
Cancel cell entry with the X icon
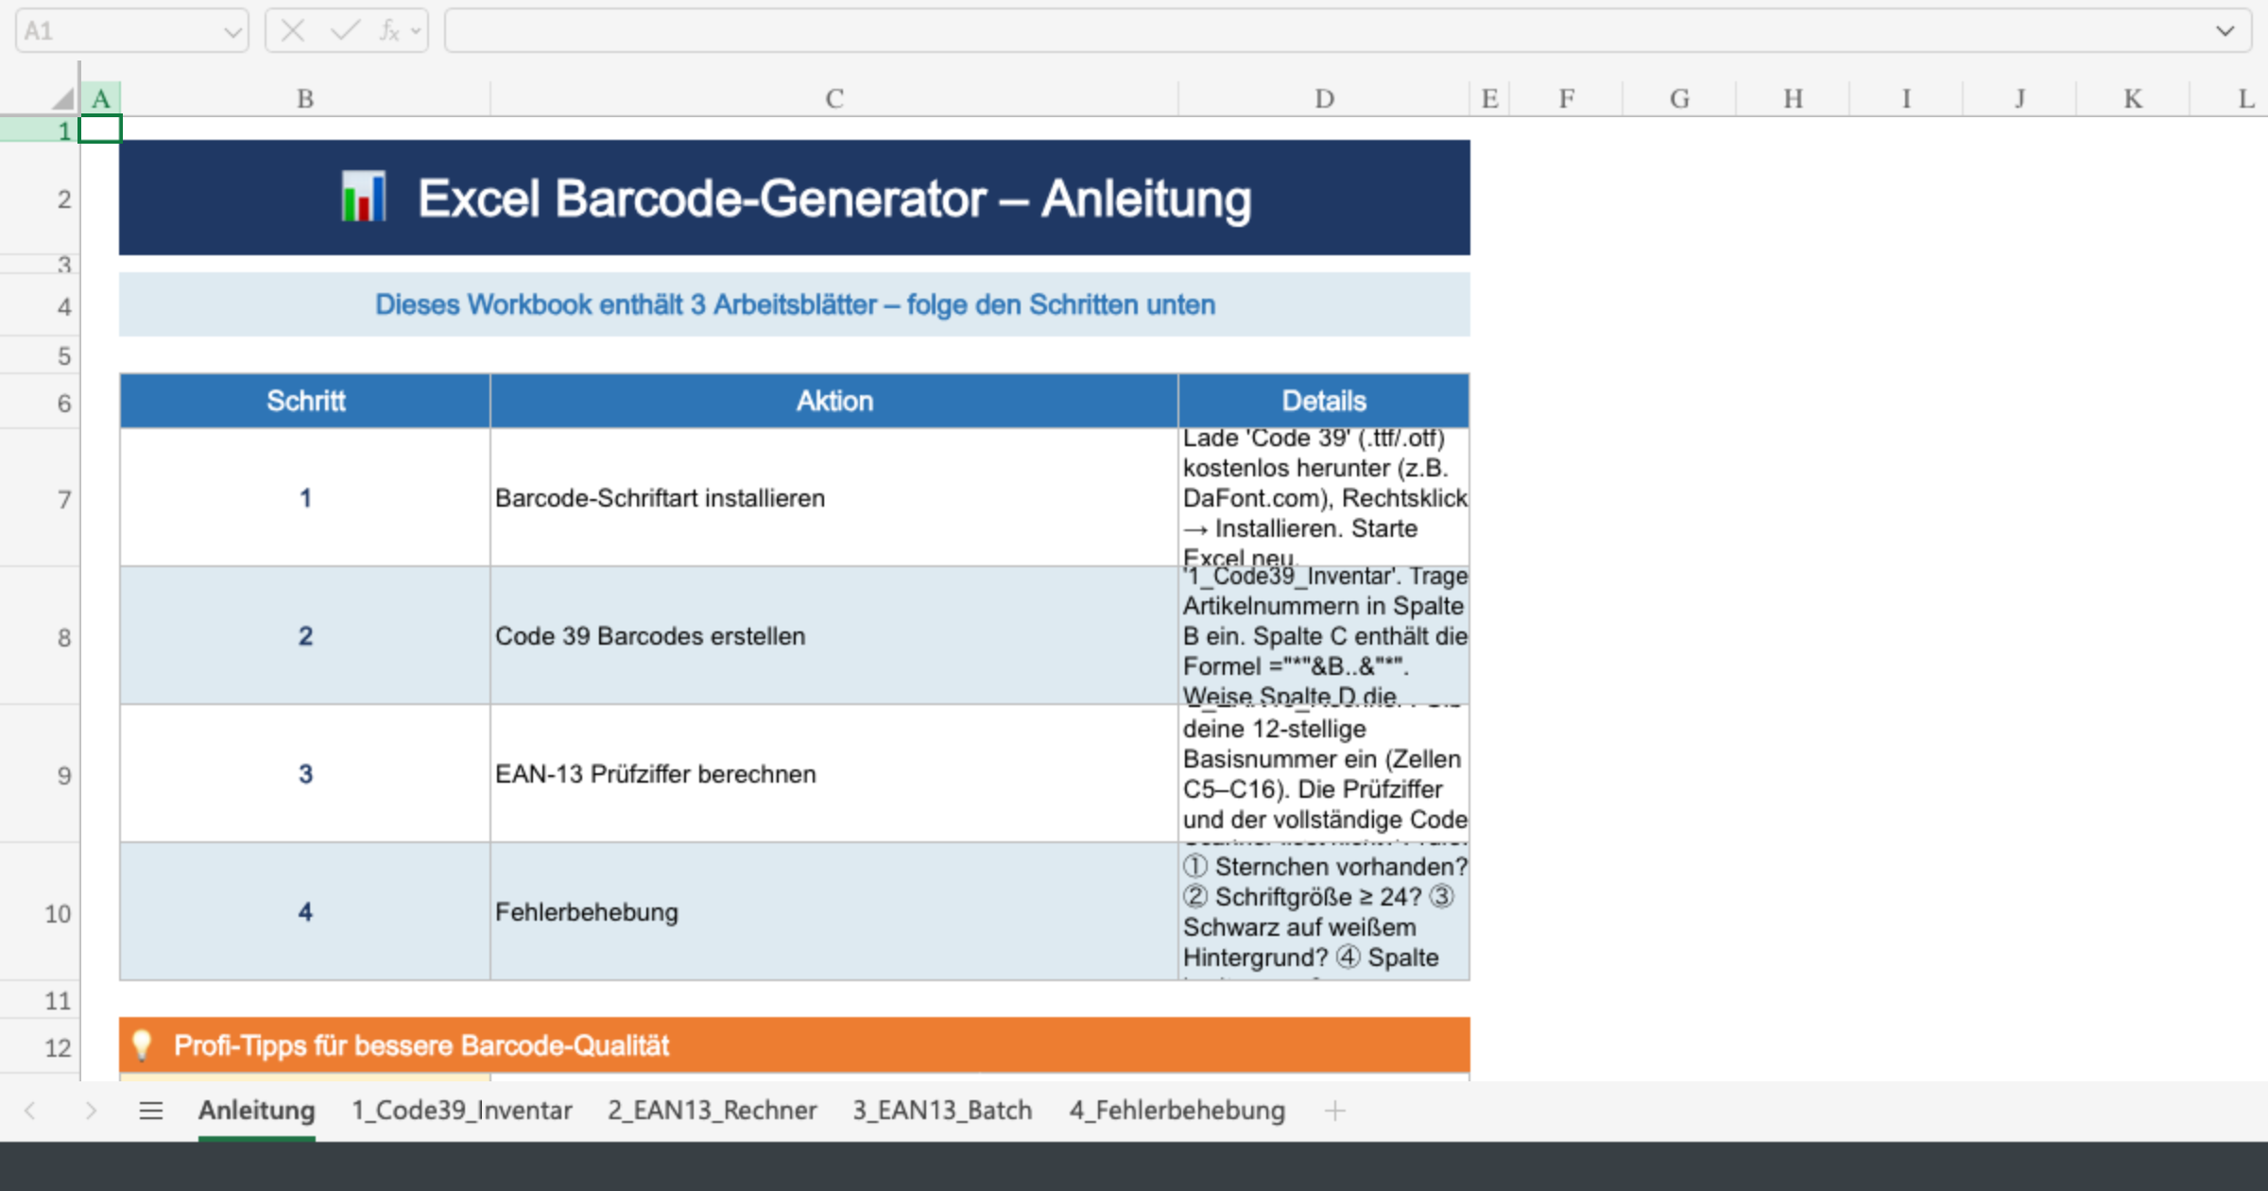coord(293,29)
